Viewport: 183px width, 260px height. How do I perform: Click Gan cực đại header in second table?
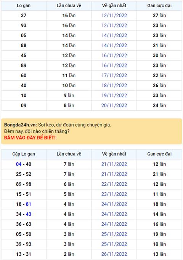[159, 154]
